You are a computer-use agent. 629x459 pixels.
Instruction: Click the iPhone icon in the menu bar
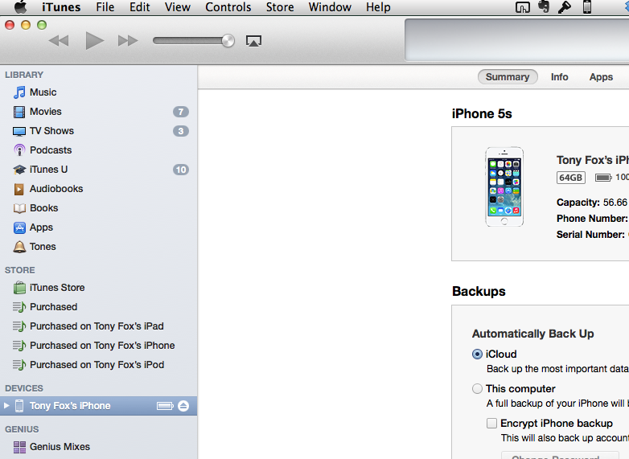(587, 6)
